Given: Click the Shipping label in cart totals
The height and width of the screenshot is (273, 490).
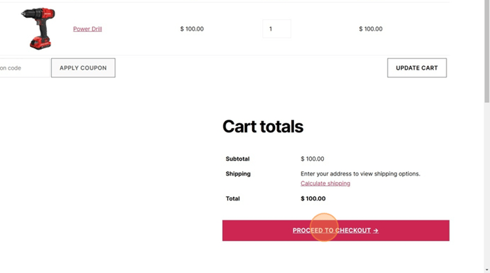Looking at the screenshot, I should (x=238, y=173).
